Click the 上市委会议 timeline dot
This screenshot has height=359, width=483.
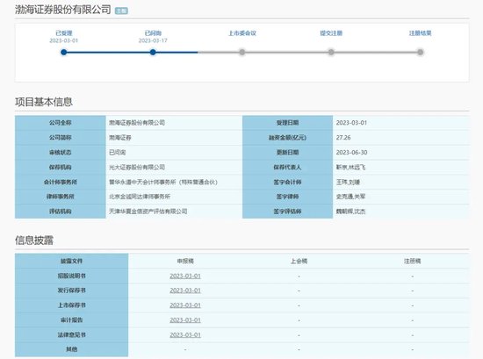pyautogui.click(x=242, y=53)
